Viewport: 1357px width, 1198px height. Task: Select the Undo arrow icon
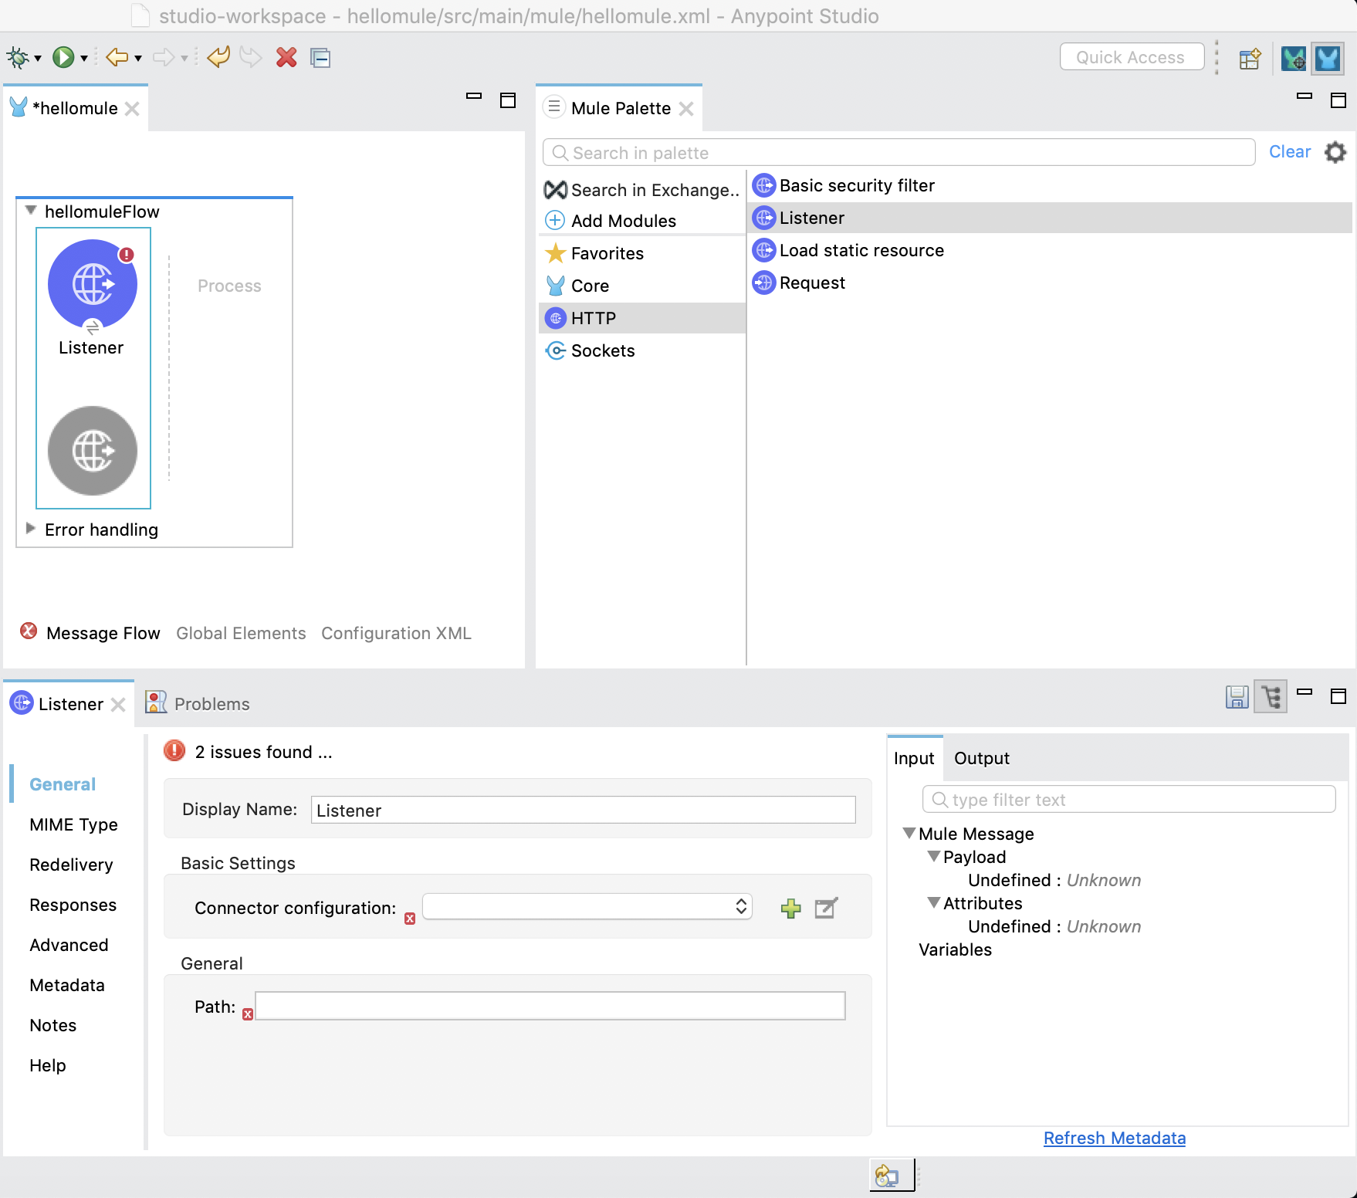[x=218, y=56]
